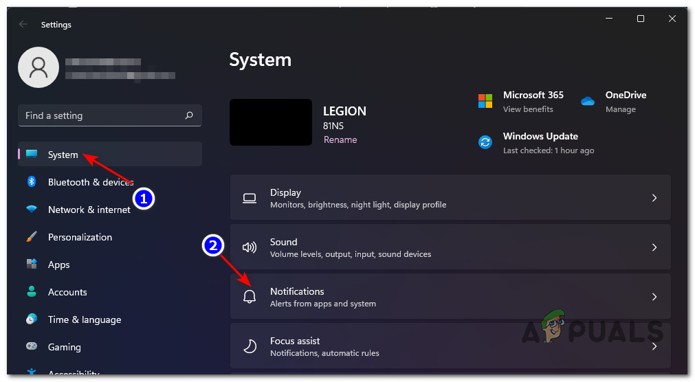Open Notifications alerts card

pyautogui.click(x=450, y=297)
